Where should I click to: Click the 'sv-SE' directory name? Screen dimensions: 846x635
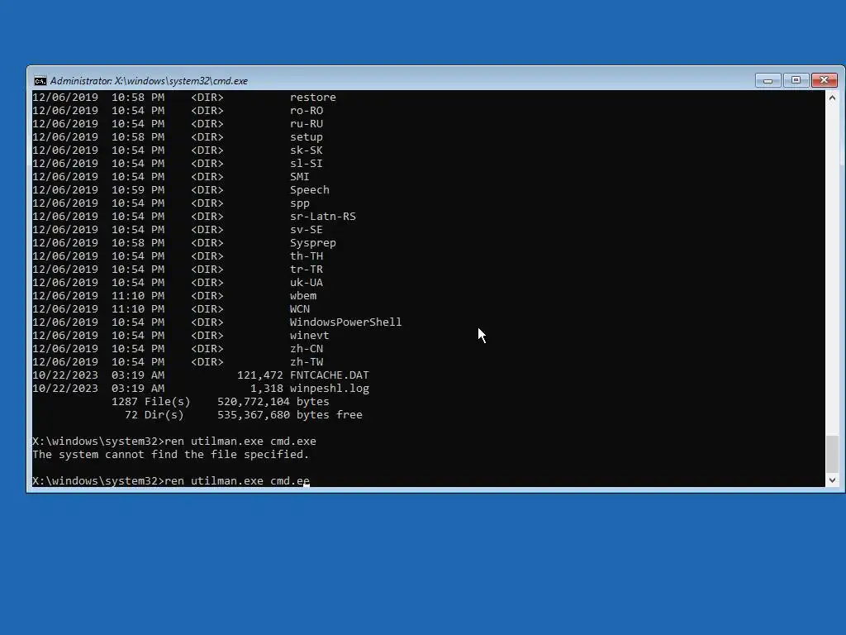307,230
